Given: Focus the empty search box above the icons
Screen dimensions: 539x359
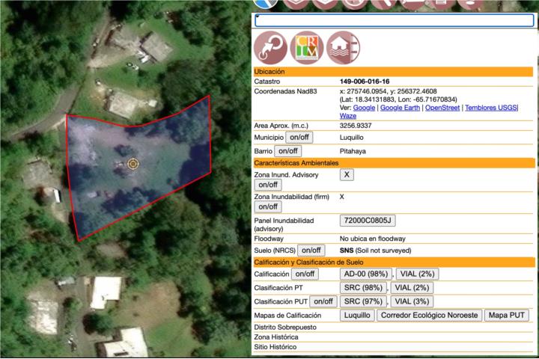Looking at the screenshot, I should coord(394,21).
